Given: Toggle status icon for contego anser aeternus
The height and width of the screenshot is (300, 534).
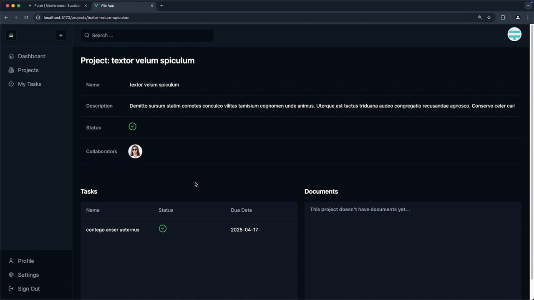Looking at the screenshot, I should (x=163, y=228).
